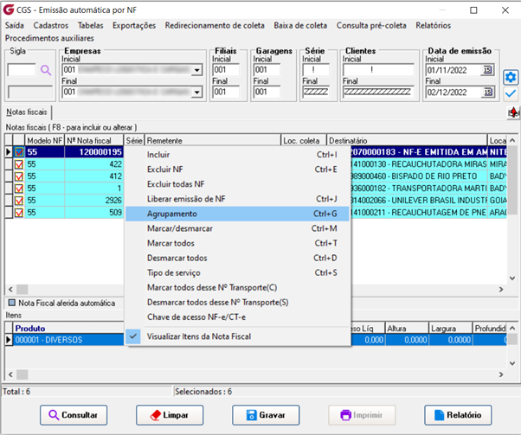Choose Excluir todas NF menu entry
Screen dimensions: 521x435
click(238, 184)
